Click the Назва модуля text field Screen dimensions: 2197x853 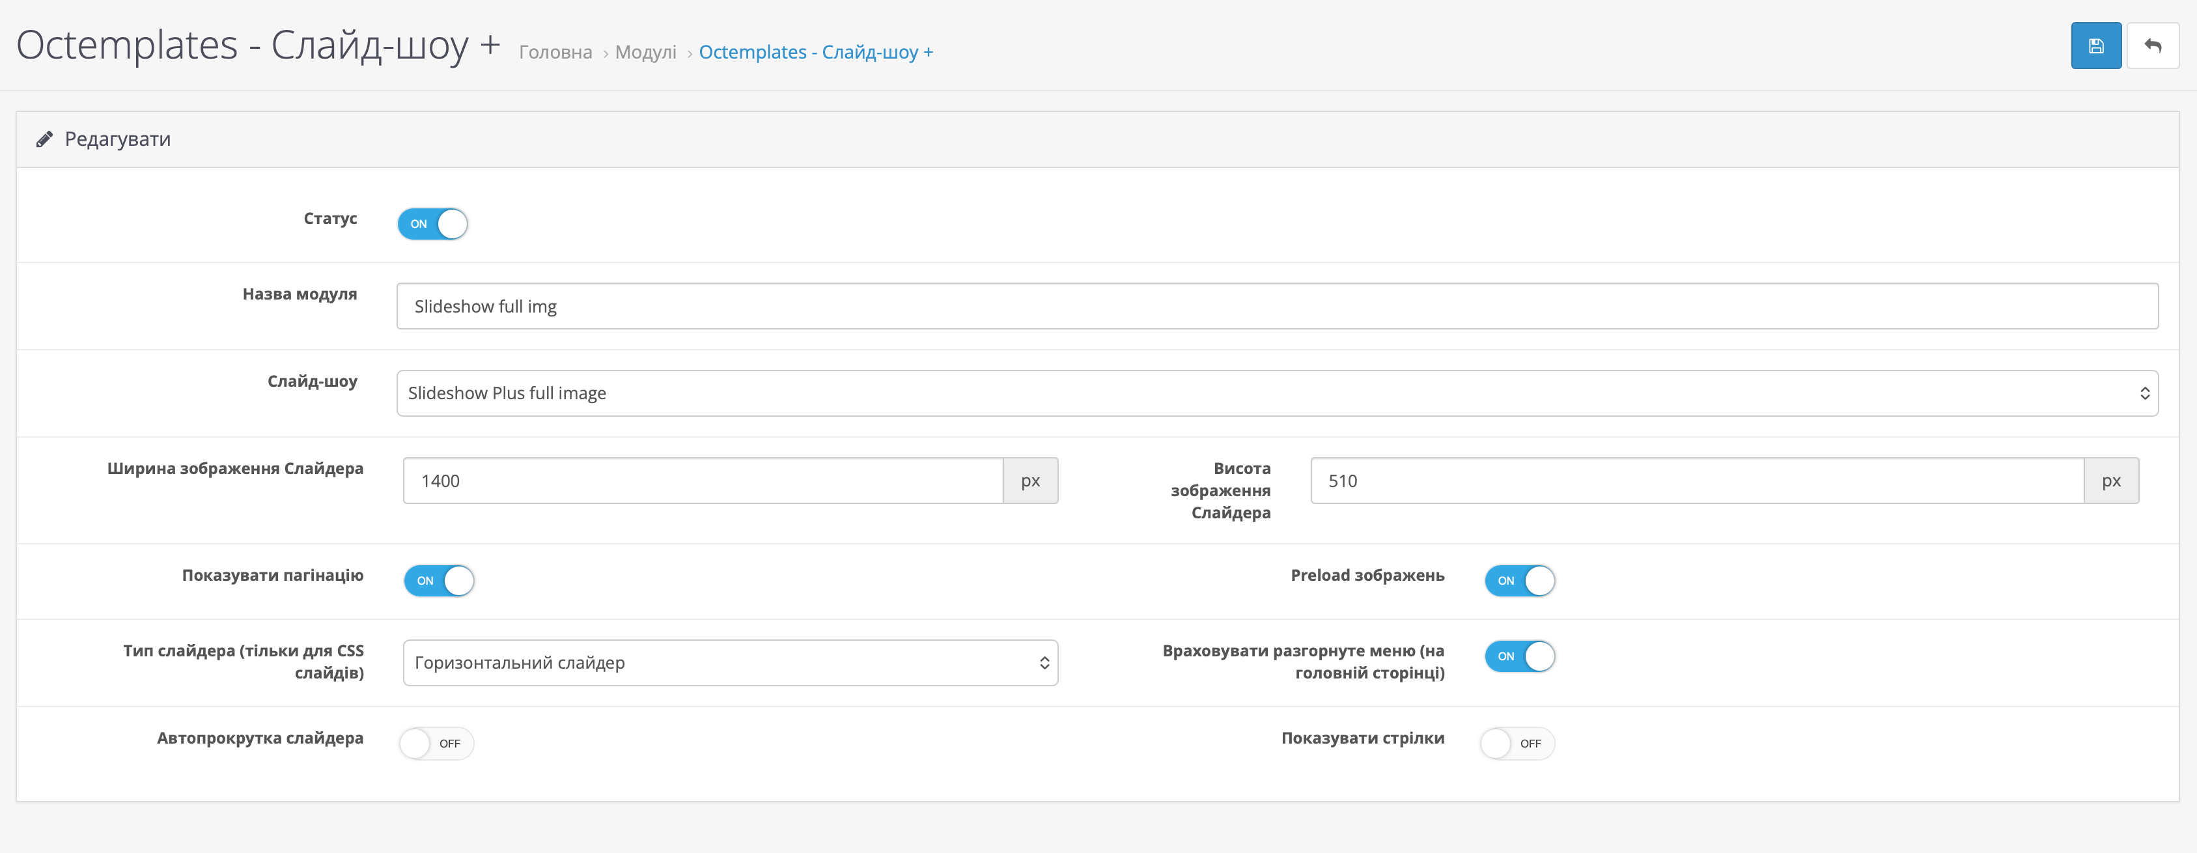[1277, 306]
